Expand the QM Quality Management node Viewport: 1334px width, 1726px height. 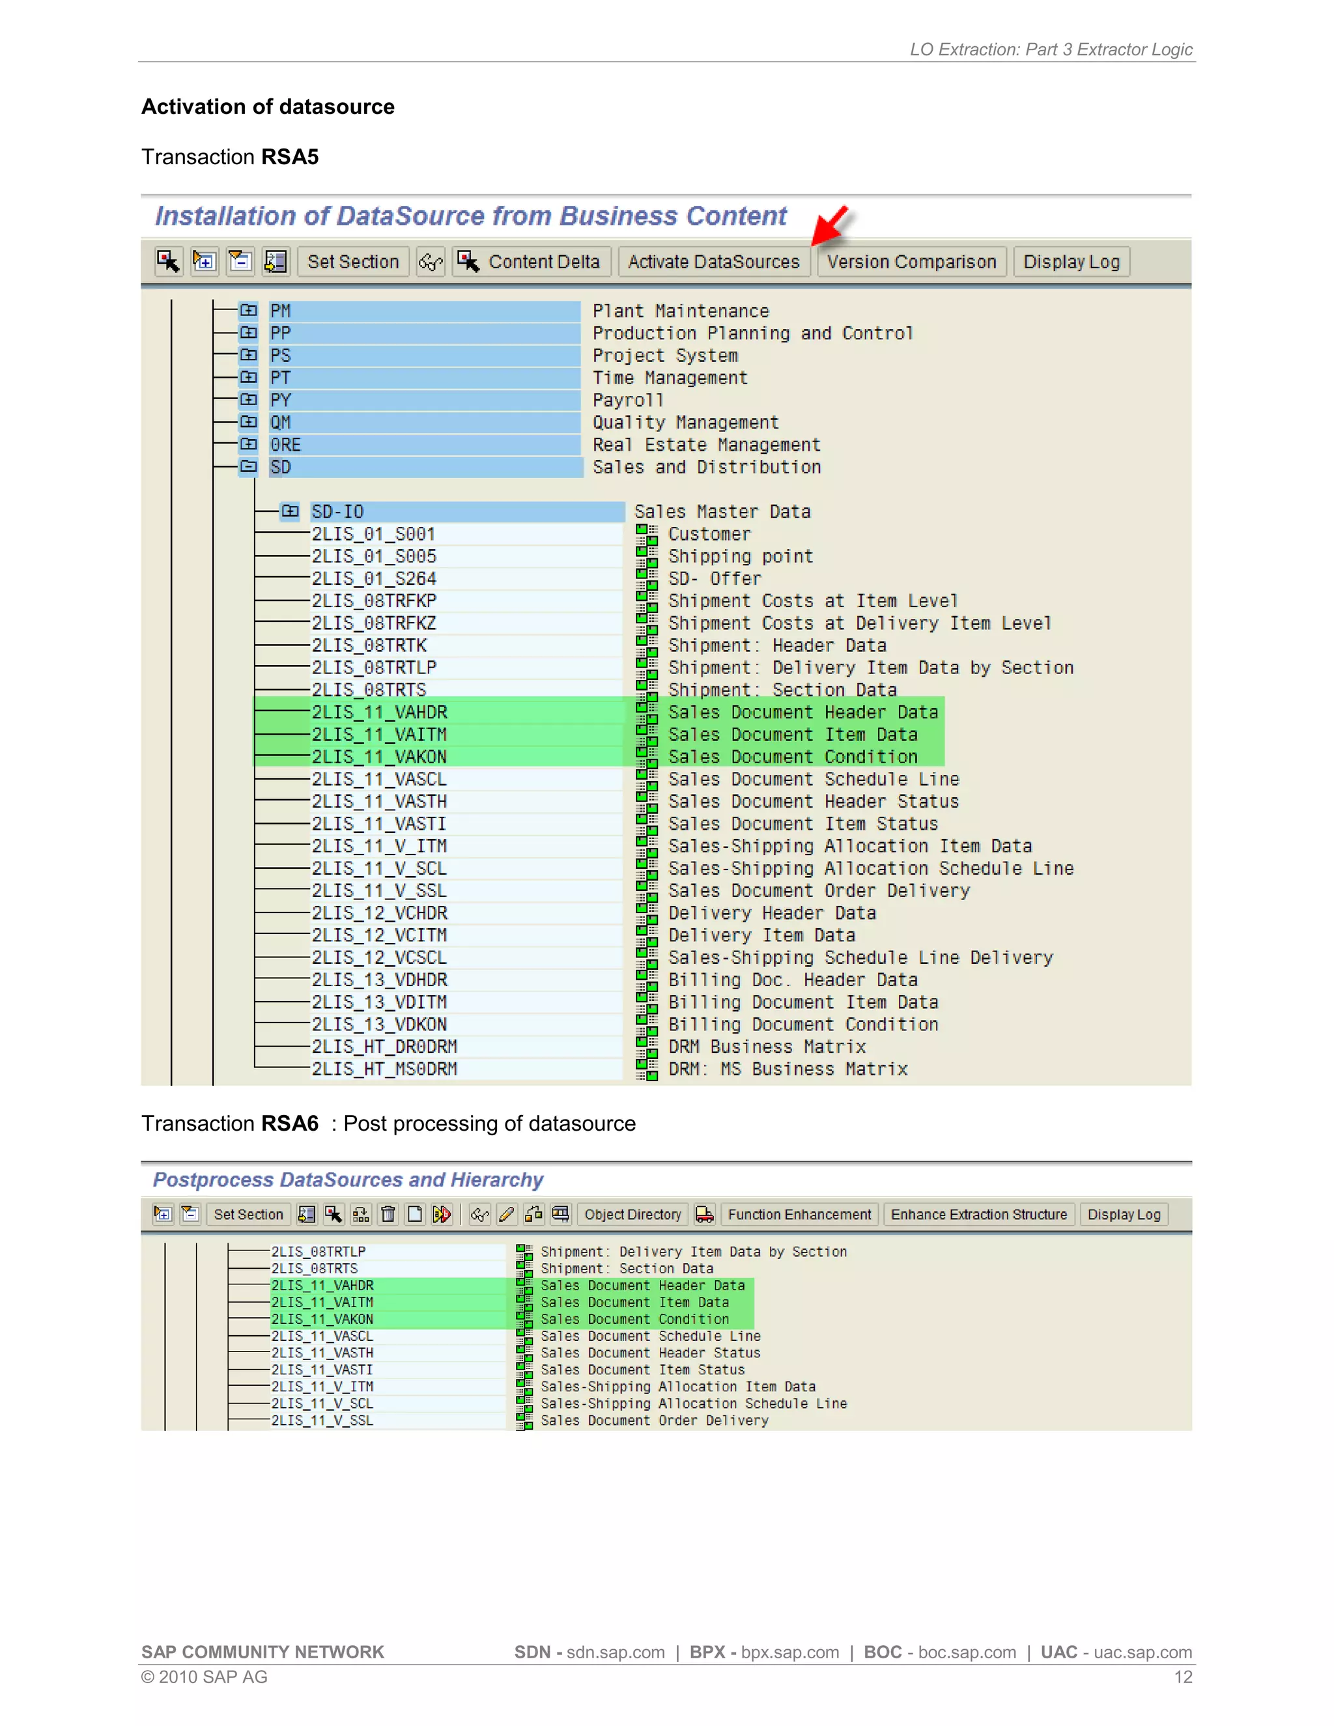[249, 422]
